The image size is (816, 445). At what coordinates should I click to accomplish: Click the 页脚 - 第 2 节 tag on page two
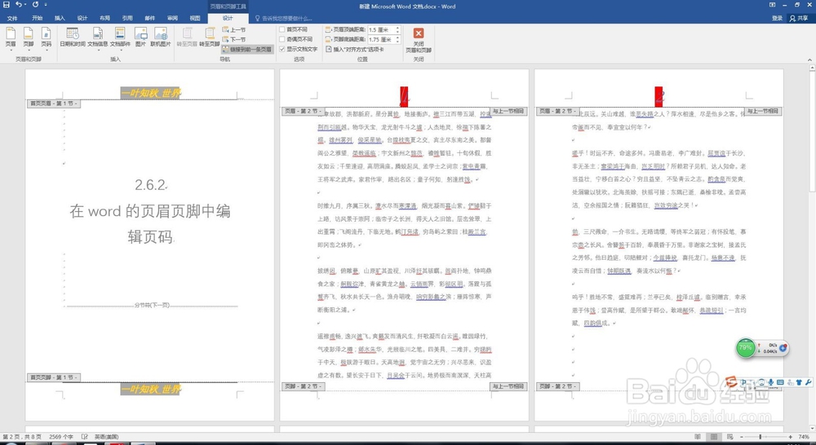pos(303,386)
